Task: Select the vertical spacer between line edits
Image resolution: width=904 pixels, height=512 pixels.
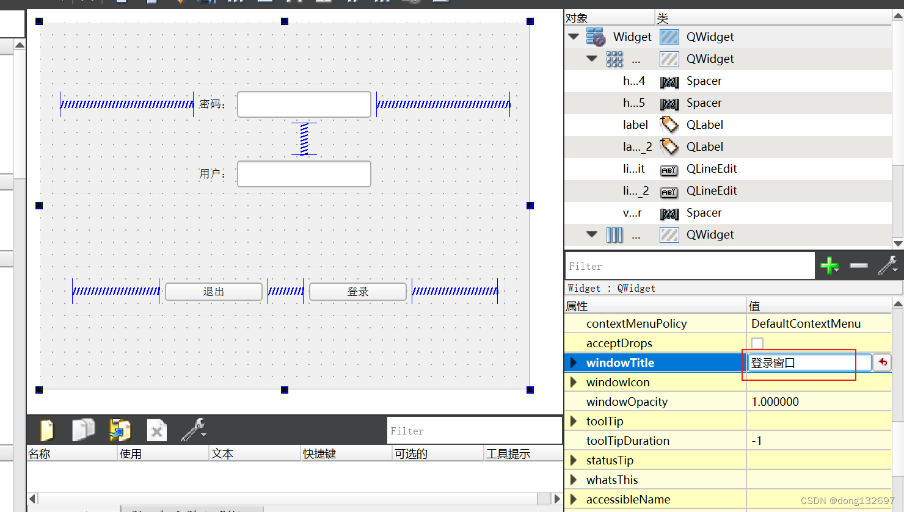Action: click(304, 139)
